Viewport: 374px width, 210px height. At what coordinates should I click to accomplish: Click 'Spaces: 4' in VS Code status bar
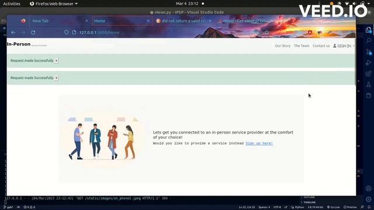click(x=264, y=207)
